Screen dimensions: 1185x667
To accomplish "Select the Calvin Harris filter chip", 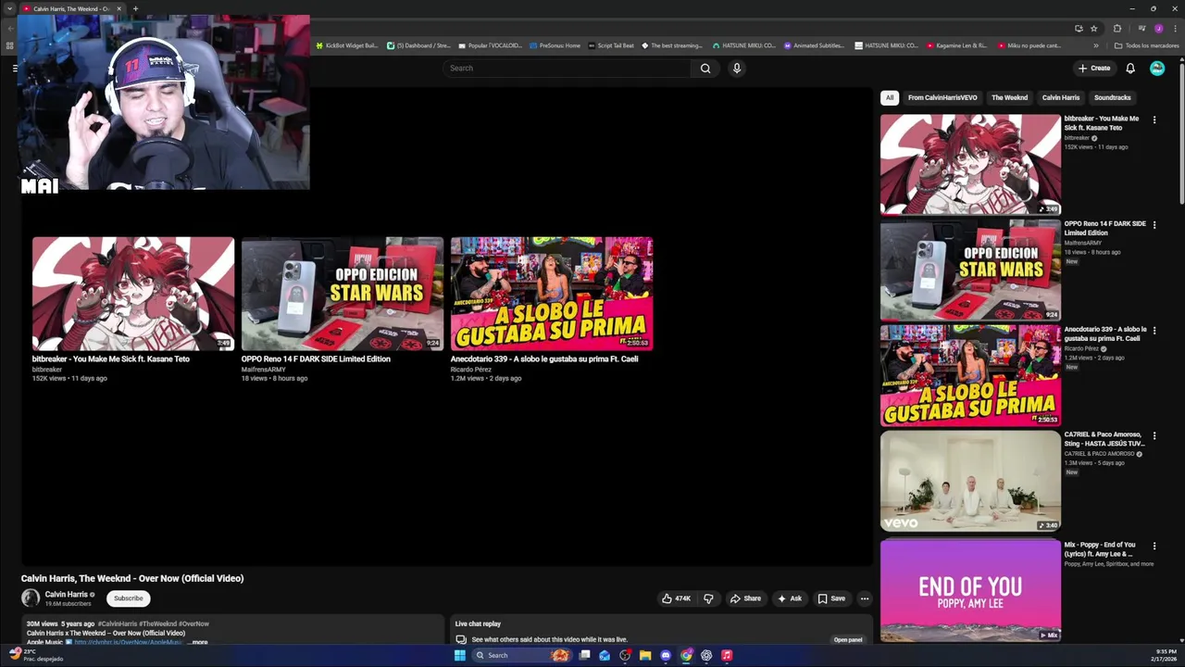I will coord(1061,97).
